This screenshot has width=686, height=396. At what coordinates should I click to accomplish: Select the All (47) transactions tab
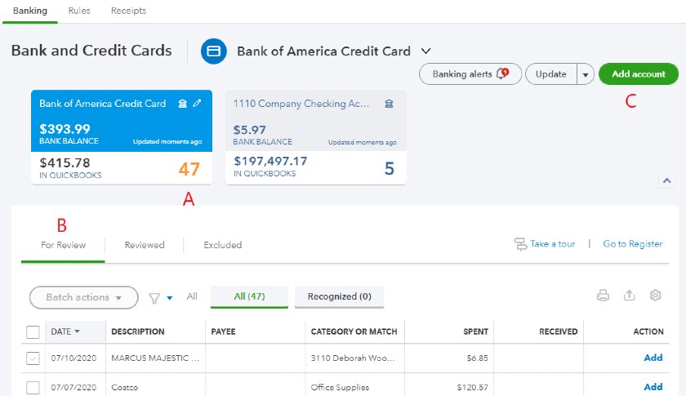tap(249, 296)
